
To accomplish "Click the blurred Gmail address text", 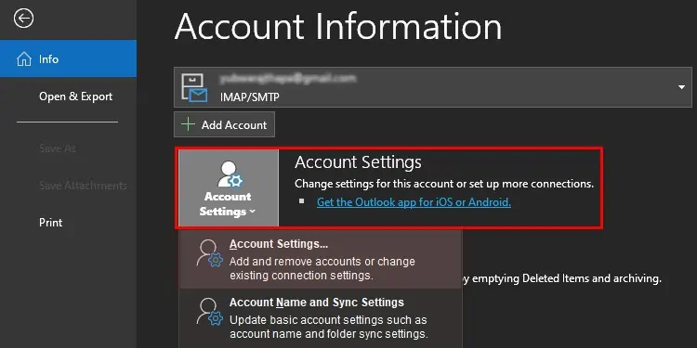I will click(287, 79).
